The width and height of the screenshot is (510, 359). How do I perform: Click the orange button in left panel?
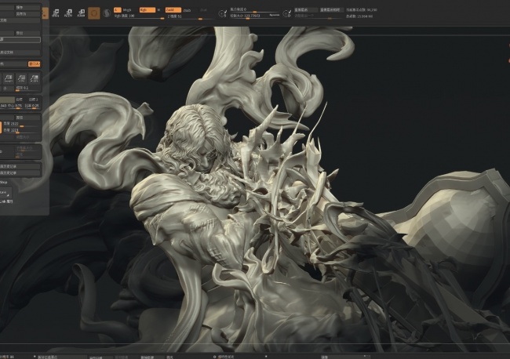[35, 64]
